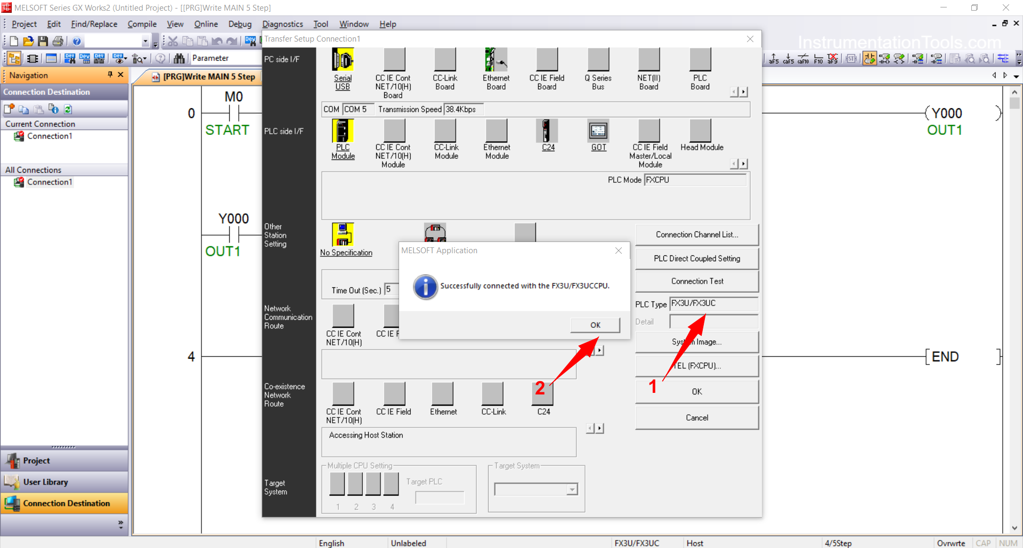This screenshot has width=1023, height=548.
Task: Click the refresh connection icon in Navigation
Action: click(68, 109)
